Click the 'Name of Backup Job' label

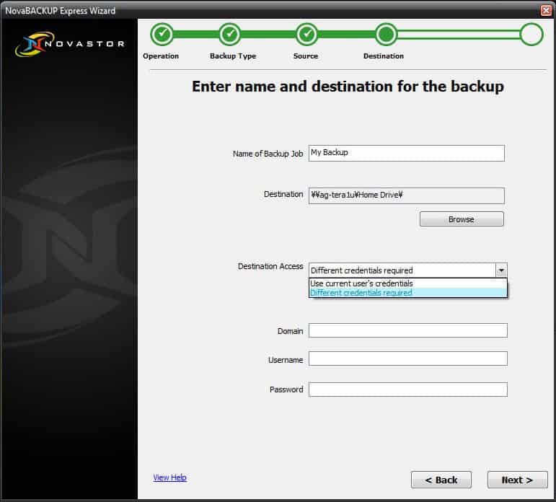point(268,154)
